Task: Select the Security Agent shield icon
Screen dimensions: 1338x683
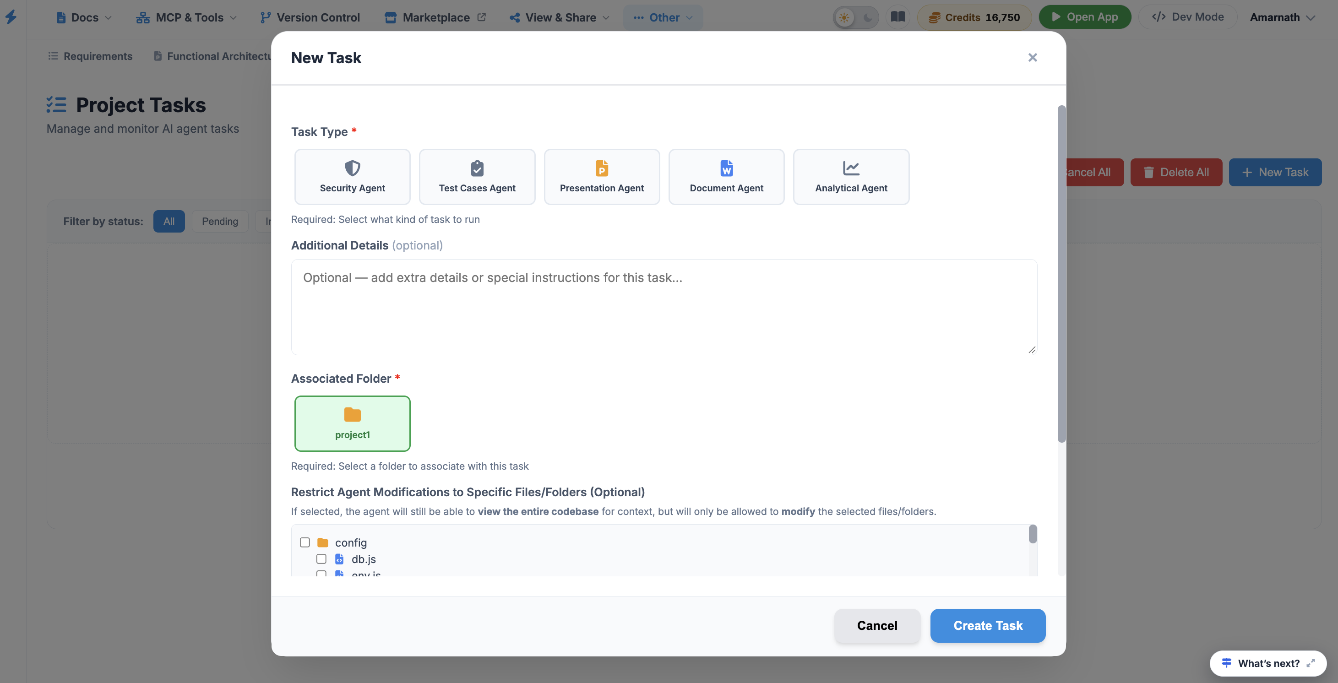Action: point(352,168)
